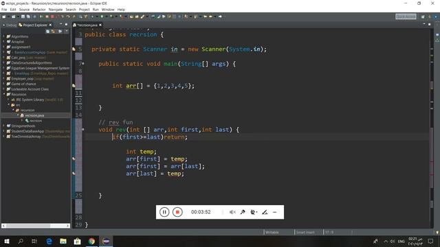The width and height of the screenshot is (440, 247).
Task: Click the green Run toolbar icon
Action: (x=102, y=16)
